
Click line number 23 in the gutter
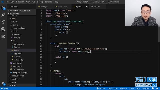click(x=41, y=71)
